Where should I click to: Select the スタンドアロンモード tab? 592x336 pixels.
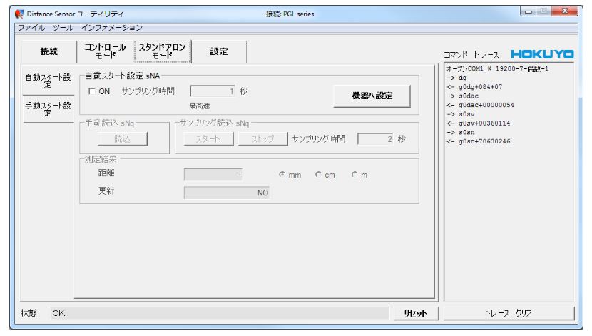point(163,51)
